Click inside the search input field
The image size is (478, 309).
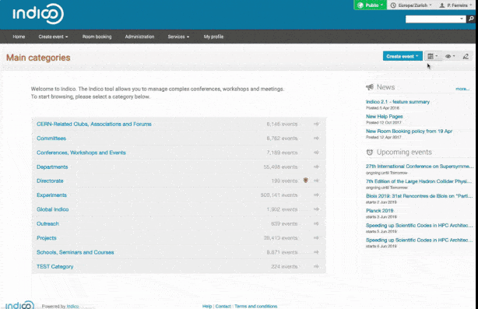point(432,19)
